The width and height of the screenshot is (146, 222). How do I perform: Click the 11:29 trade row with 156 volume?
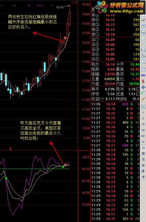tap(115, 210)
